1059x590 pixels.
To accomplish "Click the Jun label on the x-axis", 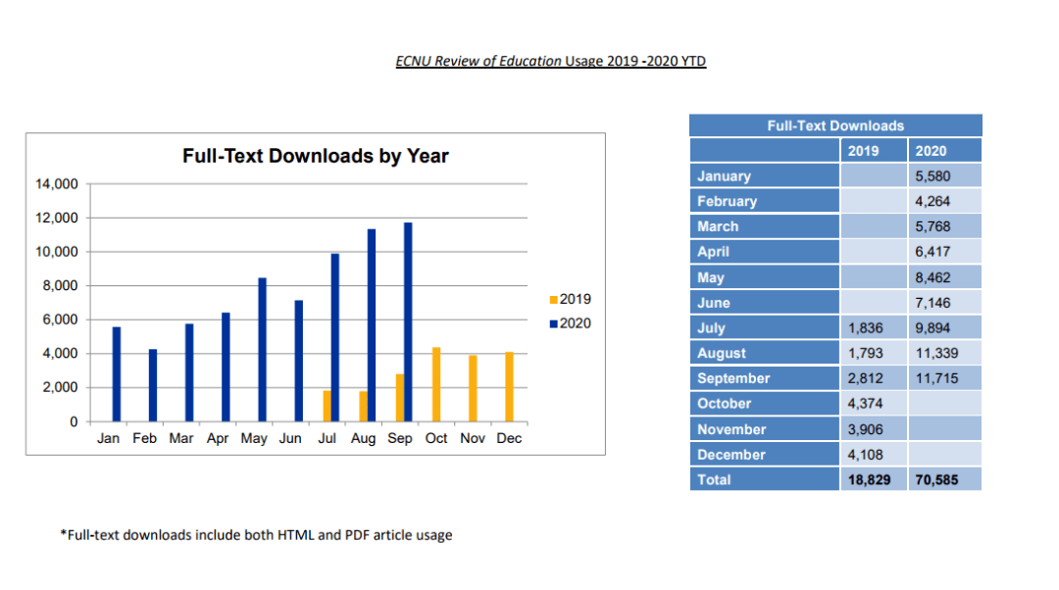I will click(290, 438).
